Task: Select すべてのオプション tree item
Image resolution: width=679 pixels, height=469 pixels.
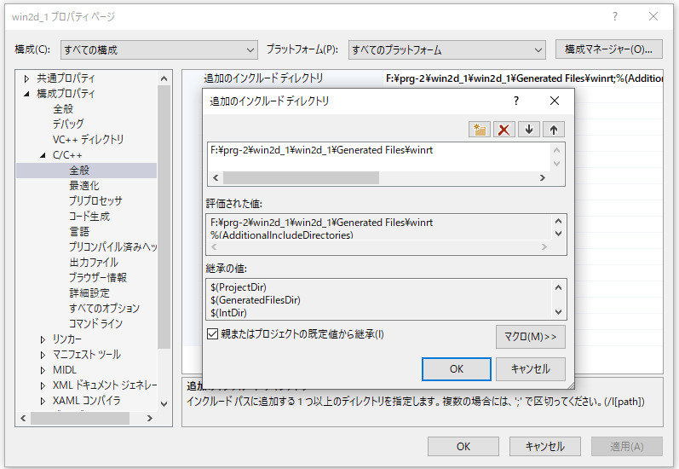Action: click(104, 309)
